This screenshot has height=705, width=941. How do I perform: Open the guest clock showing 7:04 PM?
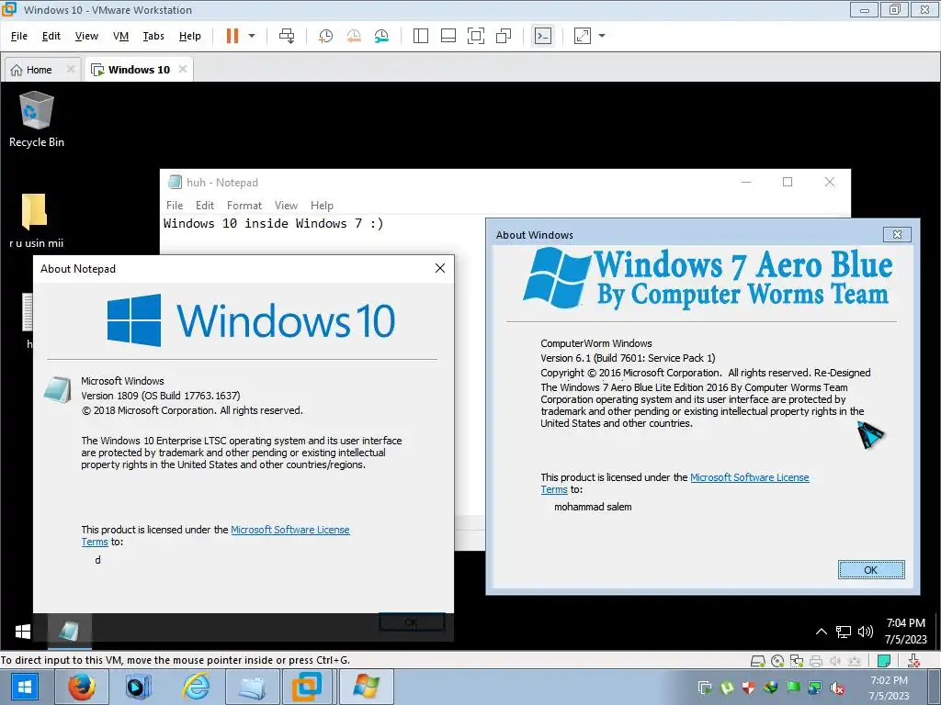coord(905,632)
